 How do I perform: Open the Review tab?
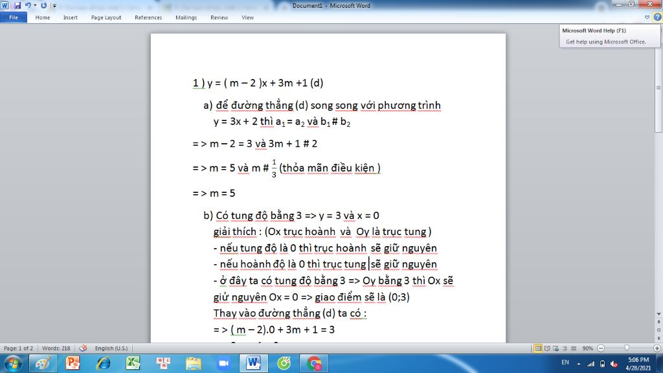coord(219,17)
